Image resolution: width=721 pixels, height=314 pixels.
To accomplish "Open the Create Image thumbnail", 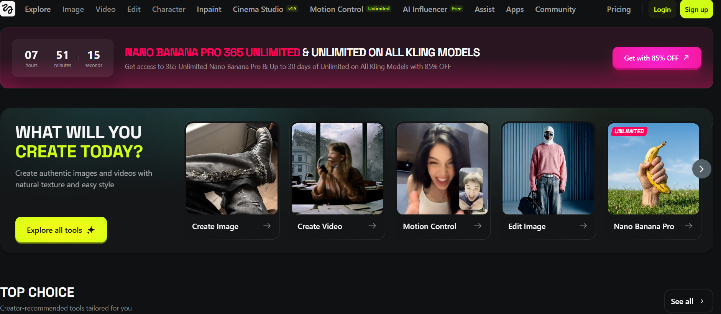I will [232, 169].
